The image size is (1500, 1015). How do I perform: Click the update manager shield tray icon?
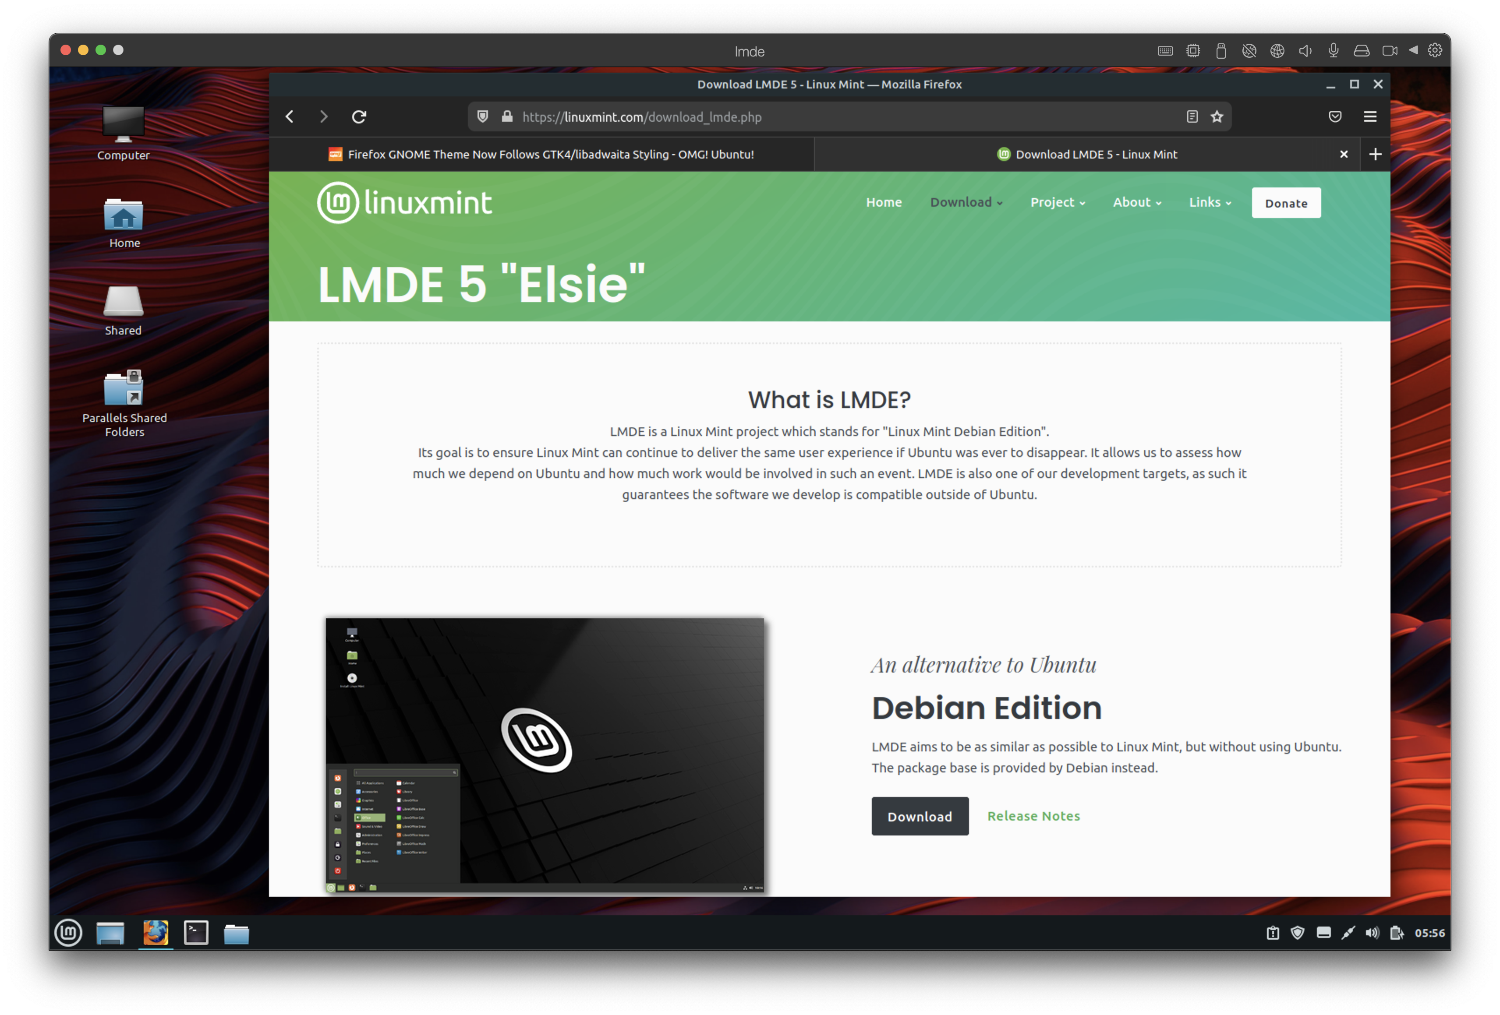[1297, 933]
